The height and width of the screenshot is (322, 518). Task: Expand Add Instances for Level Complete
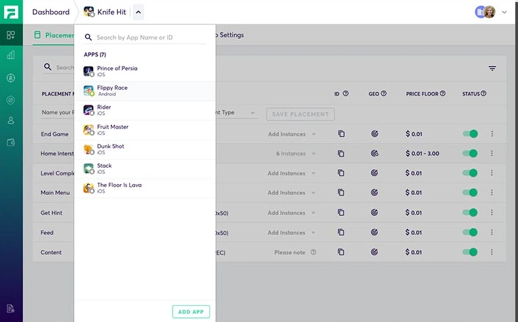(292, 173)
